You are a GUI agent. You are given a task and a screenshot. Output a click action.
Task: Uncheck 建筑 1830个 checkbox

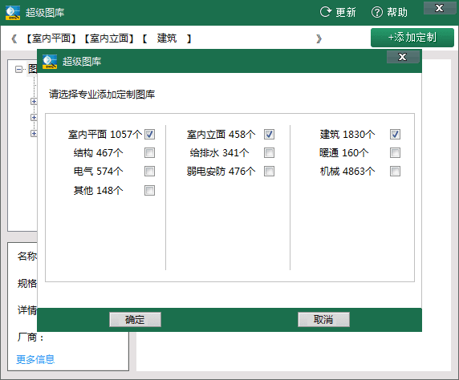click(395, 134)
